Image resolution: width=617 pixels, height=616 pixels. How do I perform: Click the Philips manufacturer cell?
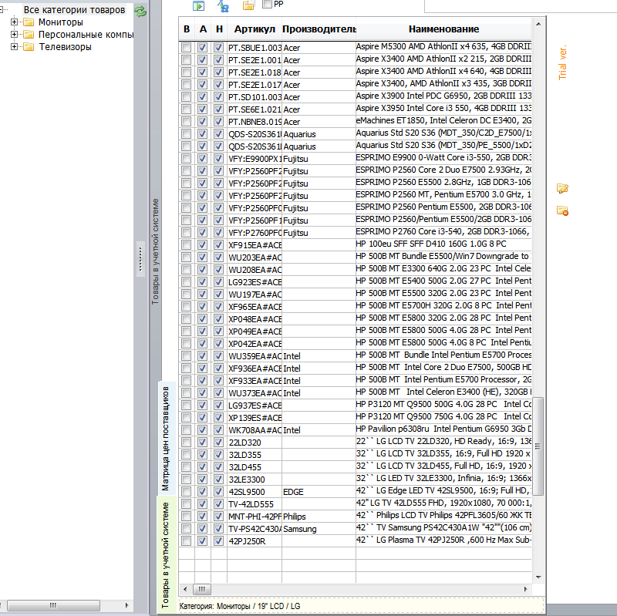coord(319,517)
